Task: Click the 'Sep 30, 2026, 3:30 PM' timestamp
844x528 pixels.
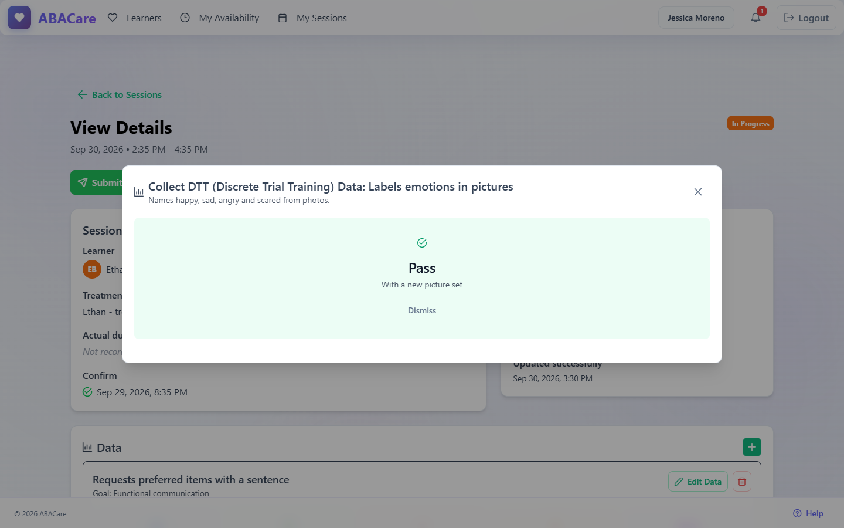Action: click(553, 378)
